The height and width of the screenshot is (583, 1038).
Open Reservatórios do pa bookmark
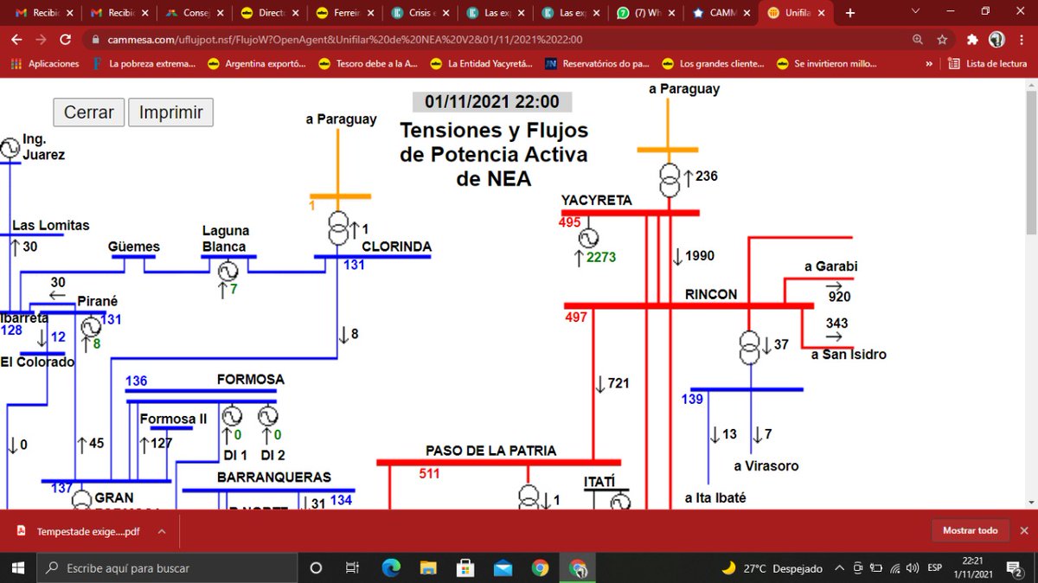(x=597, y=63)
